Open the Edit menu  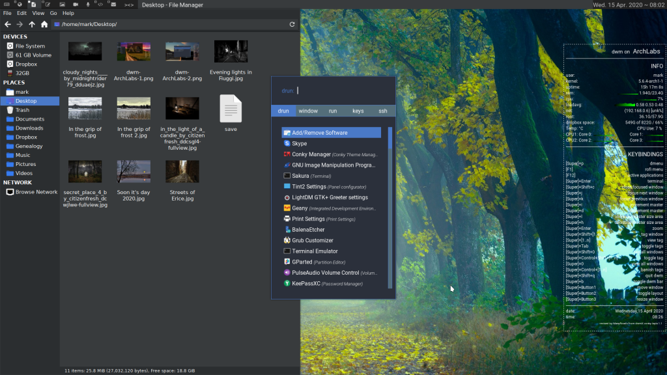[21, 13]
